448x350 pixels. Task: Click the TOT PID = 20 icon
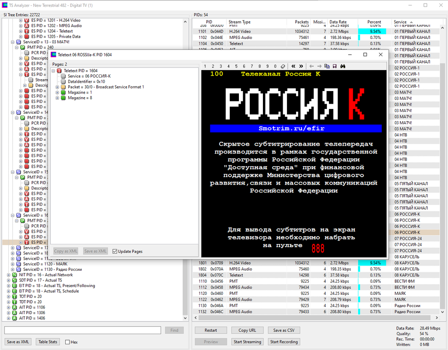pos(14,297)
